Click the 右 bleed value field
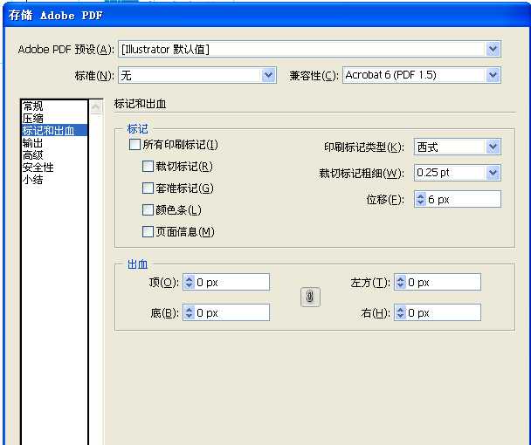Image resolution: width=531 pixels, height=445 pixels. click(x=444, y=312)
